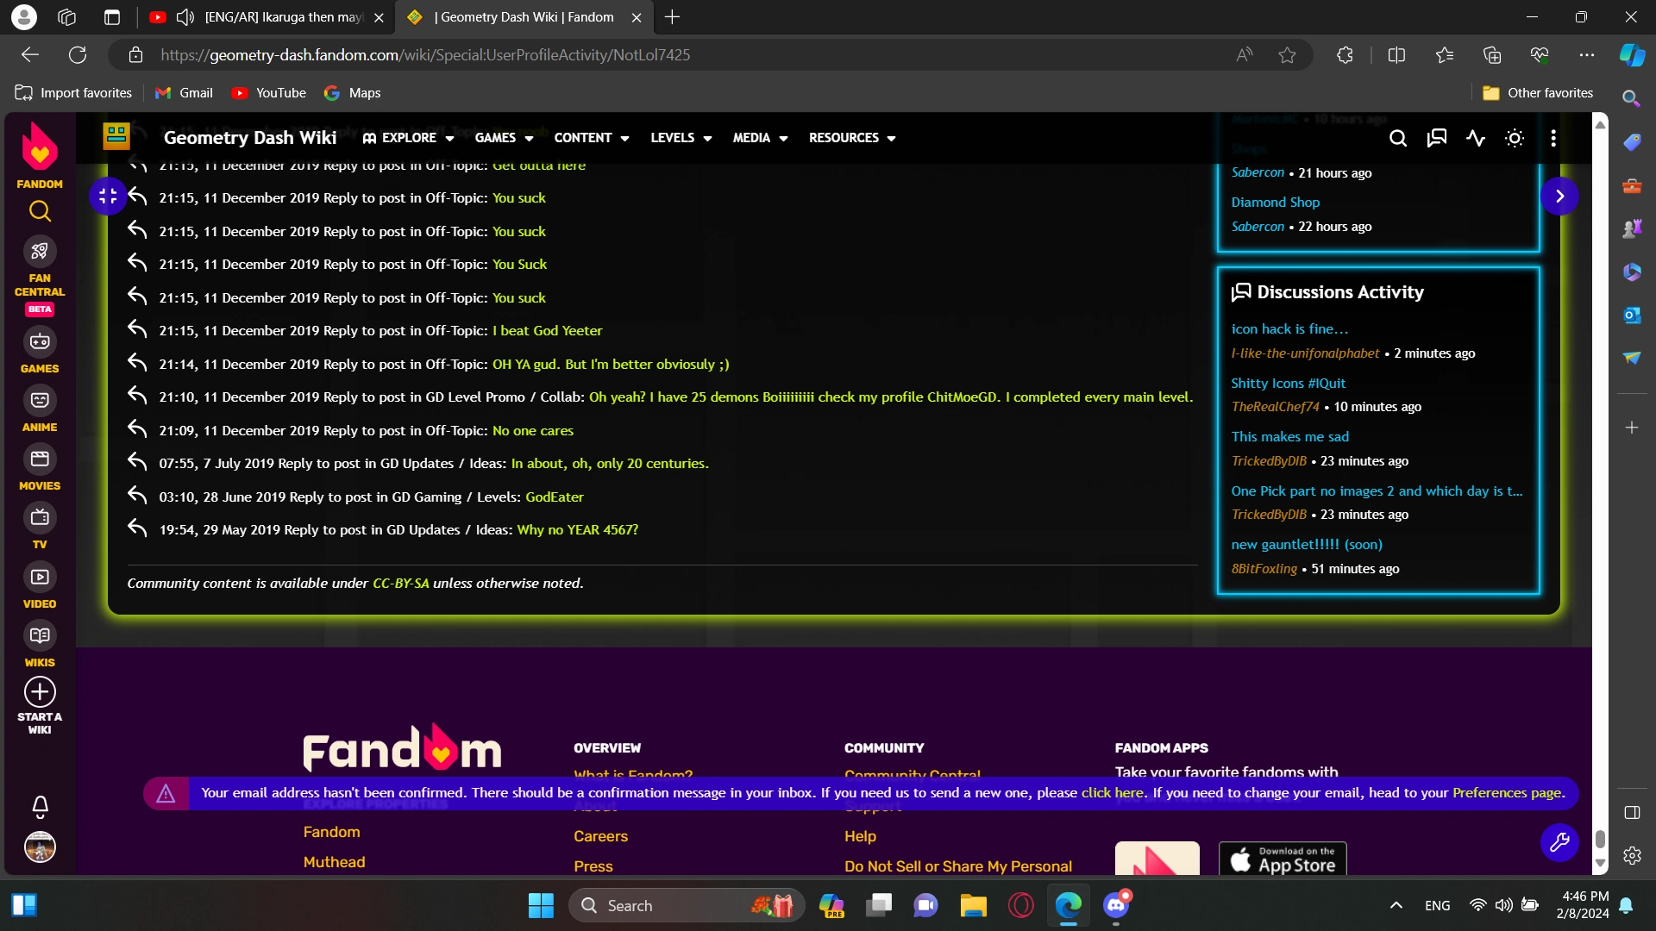Click the collapse fullscreen purple circle button
This screenshot has height=931, width=1656.
(x=108, y=197)
